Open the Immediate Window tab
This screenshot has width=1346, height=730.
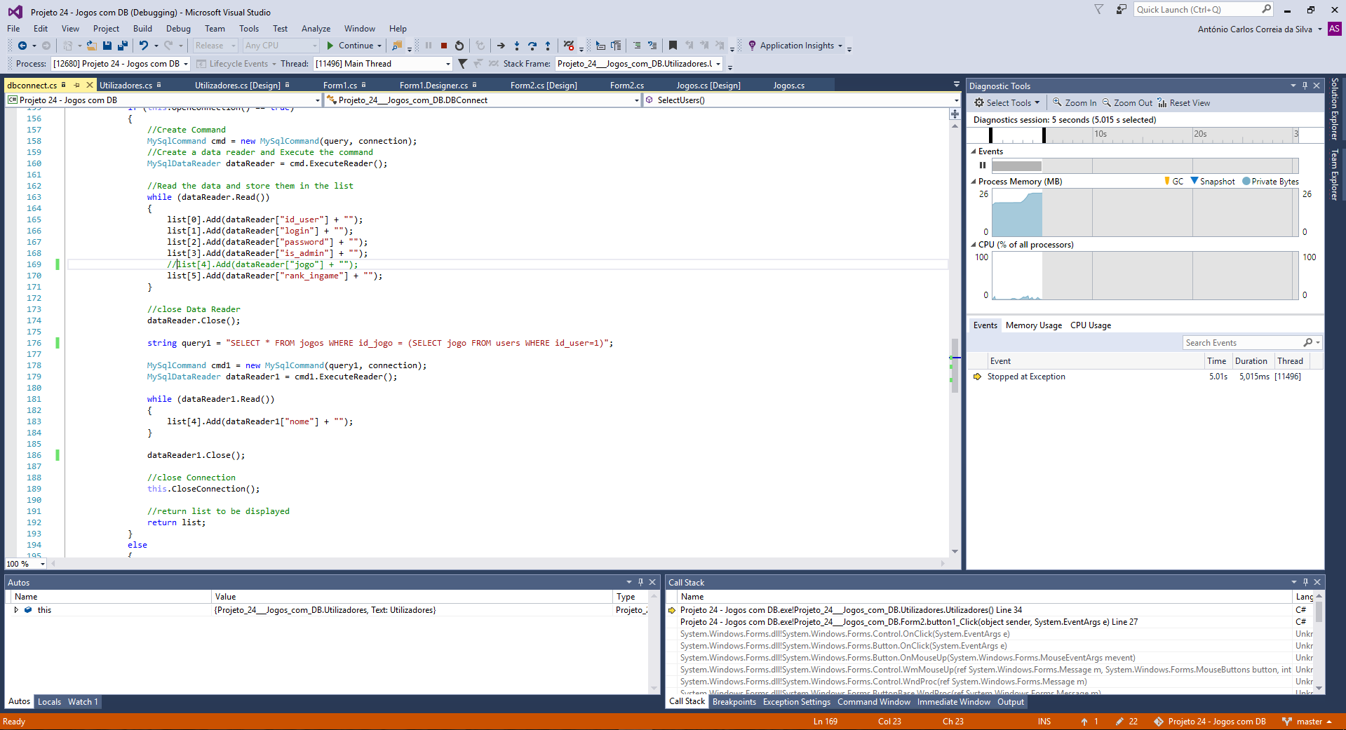[x=953, y=702]
